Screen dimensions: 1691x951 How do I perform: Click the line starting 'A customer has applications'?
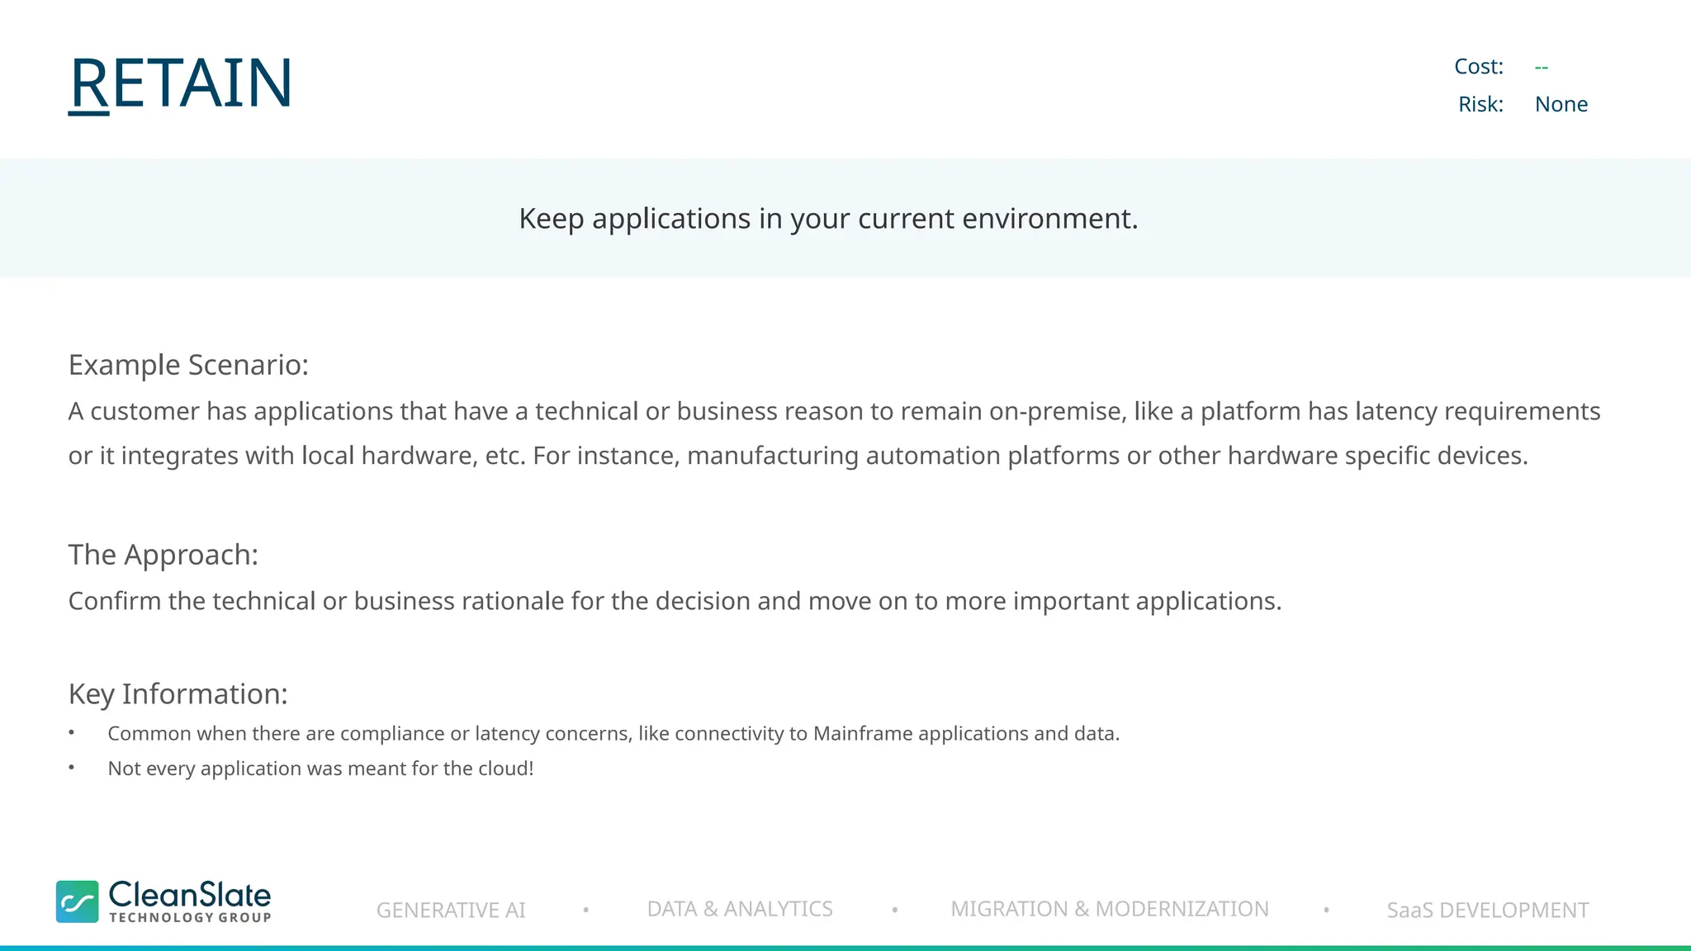pyautogui.click(x=834, y=411)
